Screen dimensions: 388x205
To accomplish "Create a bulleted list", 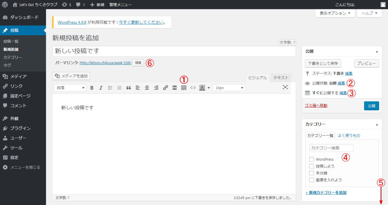I will pyautogui.click(x=110, y=88).
